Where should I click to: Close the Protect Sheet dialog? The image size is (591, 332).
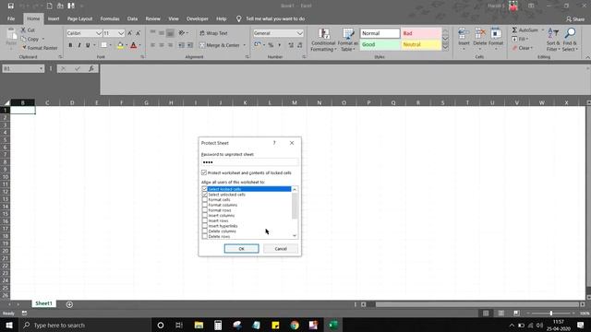292,143
